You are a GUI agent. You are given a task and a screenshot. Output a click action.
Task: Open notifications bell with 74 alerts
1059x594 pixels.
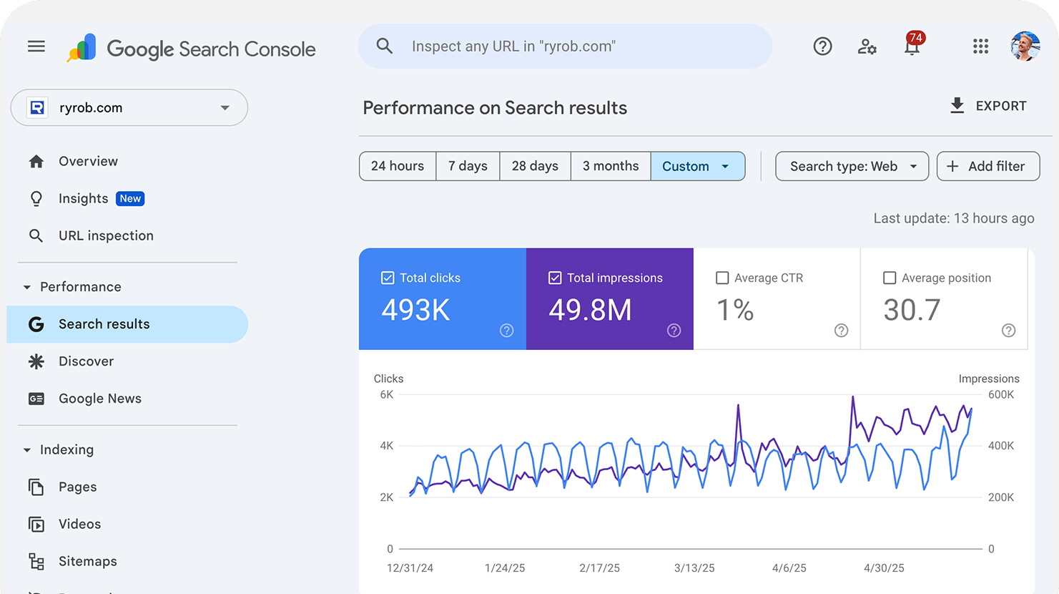(912, 47)
